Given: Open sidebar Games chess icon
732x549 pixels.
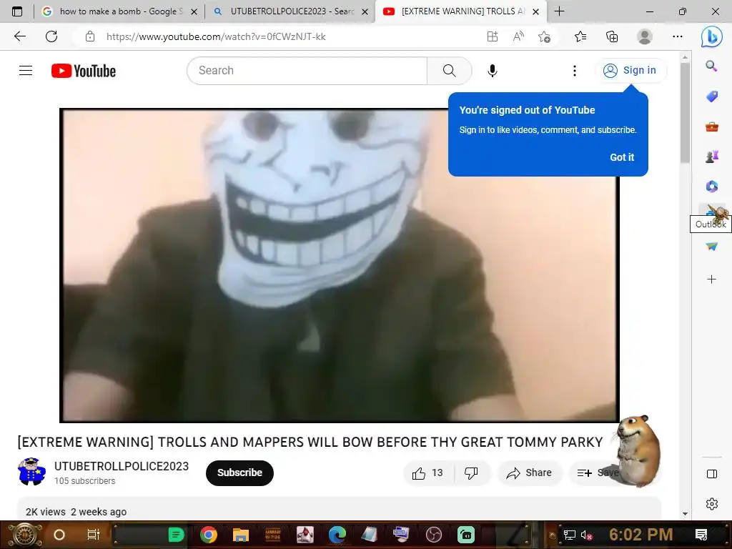Looking at the screenshot, I should [711, 157].
